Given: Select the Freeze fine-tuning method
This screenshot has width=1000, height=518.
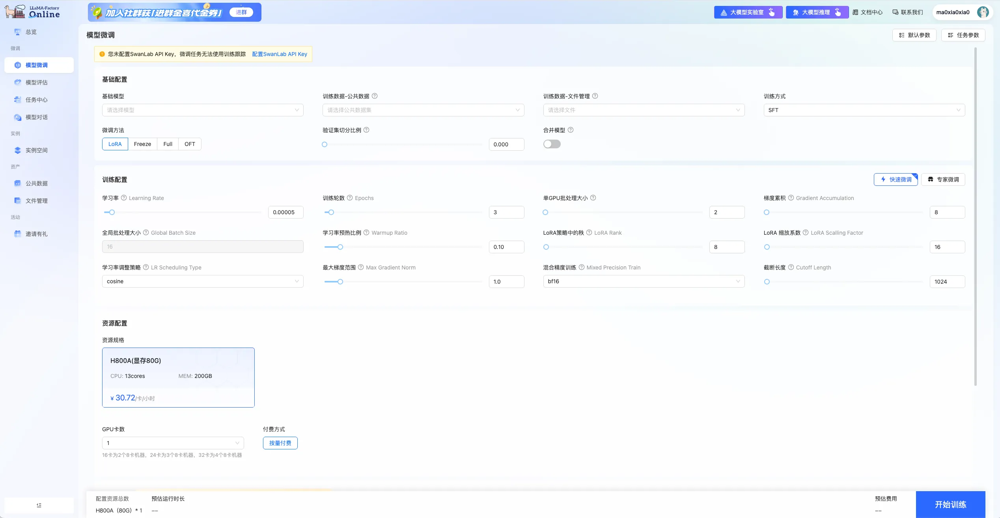Looking at the screenshot, I should 142,144.
